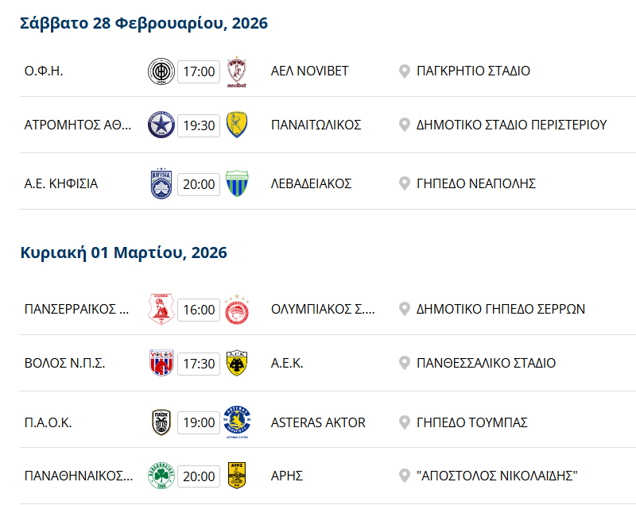636x505 pixels.
Task: Select the 16:00 Πανσερραϊκός match time
Action: (x=199, y=309)
